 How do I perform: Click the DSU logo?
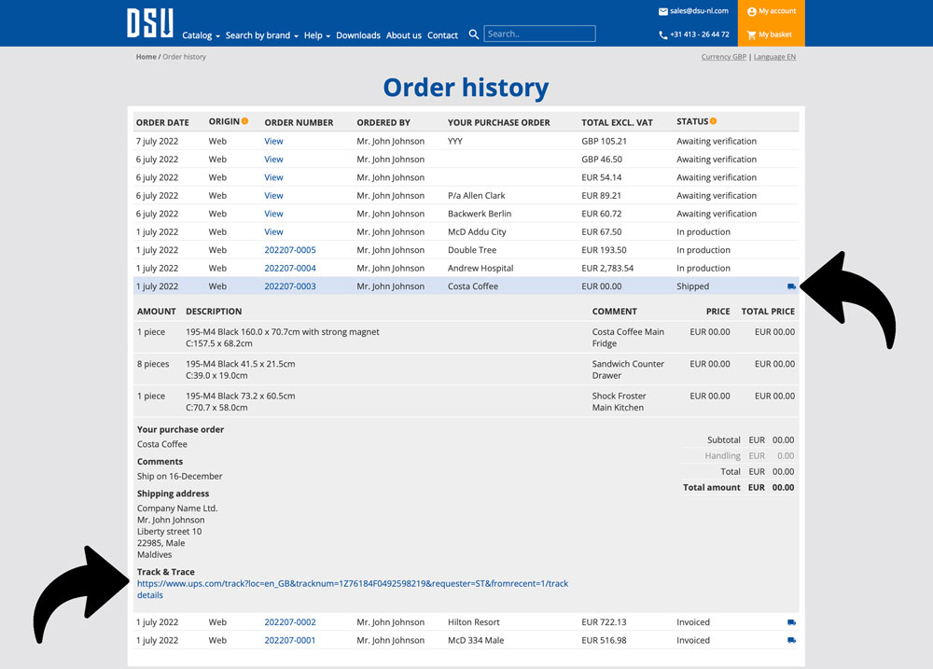tap(150, 23)
